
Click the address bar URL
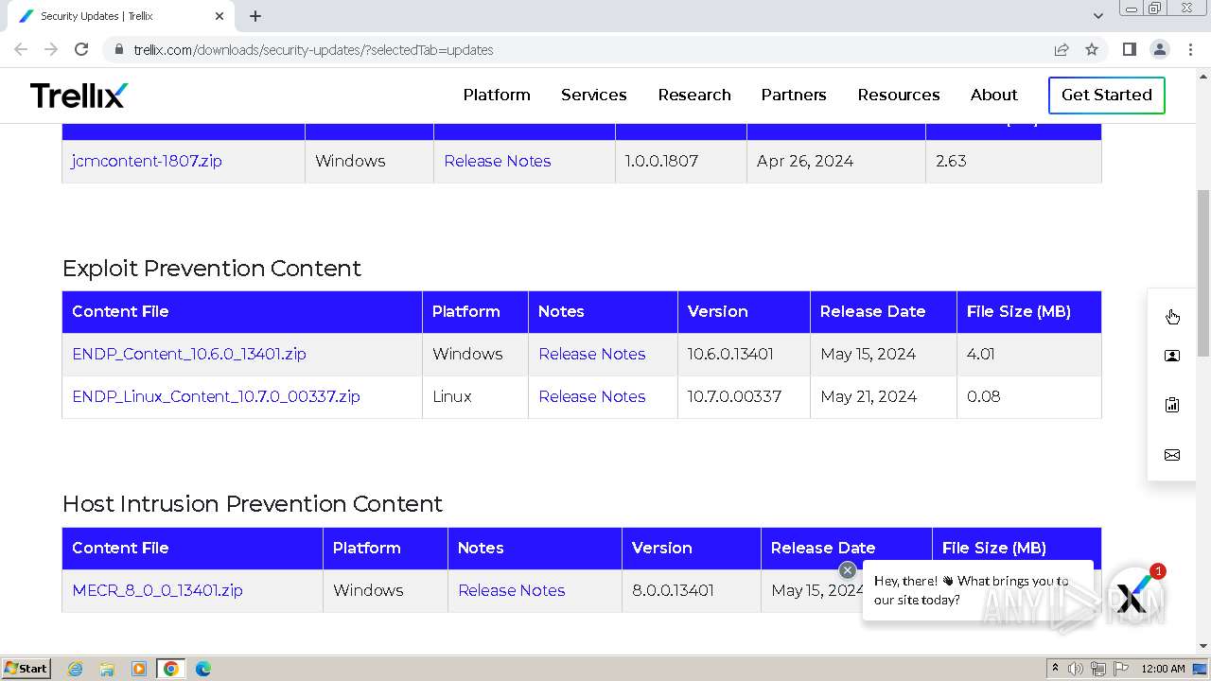pos(313,49)
